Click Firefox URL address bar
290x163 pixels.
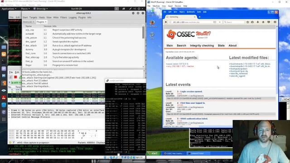click(x=192, y=22)
